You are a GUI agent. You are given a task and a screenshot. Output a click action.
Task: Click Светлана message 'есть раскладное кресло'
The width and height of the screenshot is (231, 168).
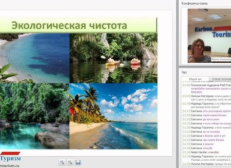[207, 111]
